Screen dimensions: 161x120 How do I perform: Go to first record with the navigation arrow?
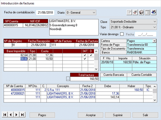[5, 115]
